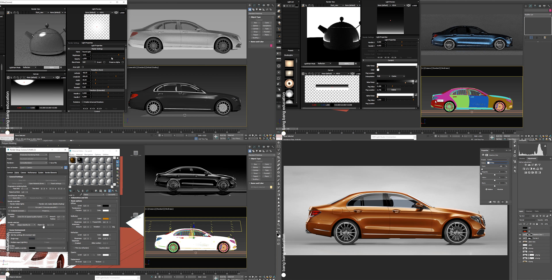Hide the Selective Color 1 layer
Image resolution: width=552 pixels, height=280 pixels.
pyautogui.click(x=520, y=235)
